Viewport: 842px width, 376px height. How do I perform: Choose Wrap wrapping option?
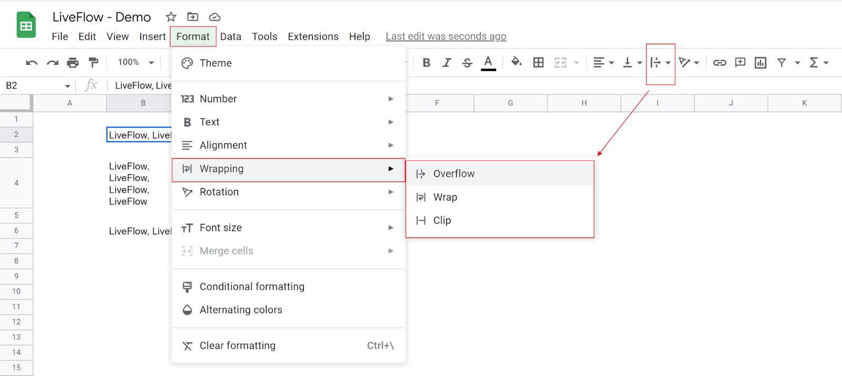pyautogui.click(x=500, y=197)
